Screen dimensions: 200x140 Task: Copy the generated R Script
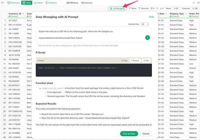[124, 60]
